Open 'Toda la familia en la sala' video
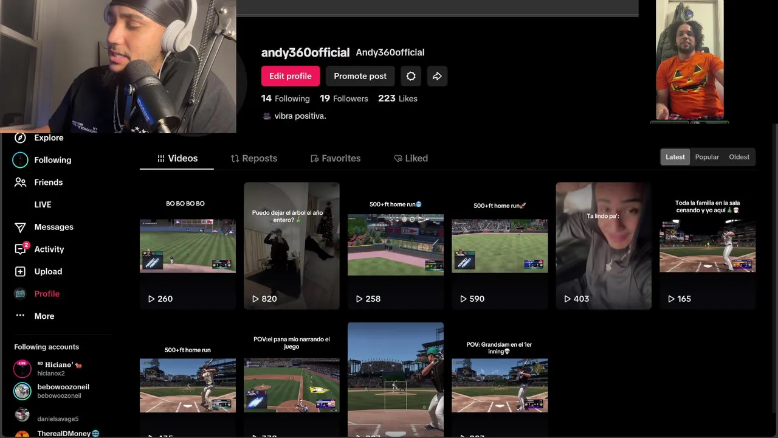 click(707, 246)
